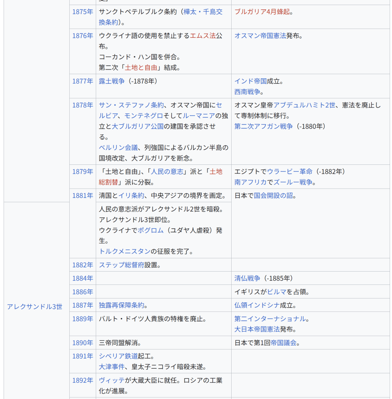
Task: Open the インド帝国 link
Action: click(x=250, y=81)
